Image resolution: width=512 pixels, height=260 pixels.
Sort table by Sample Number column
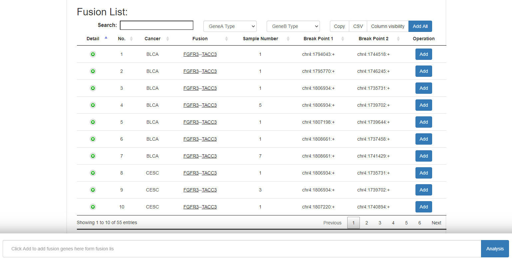[x=260, y=39]
